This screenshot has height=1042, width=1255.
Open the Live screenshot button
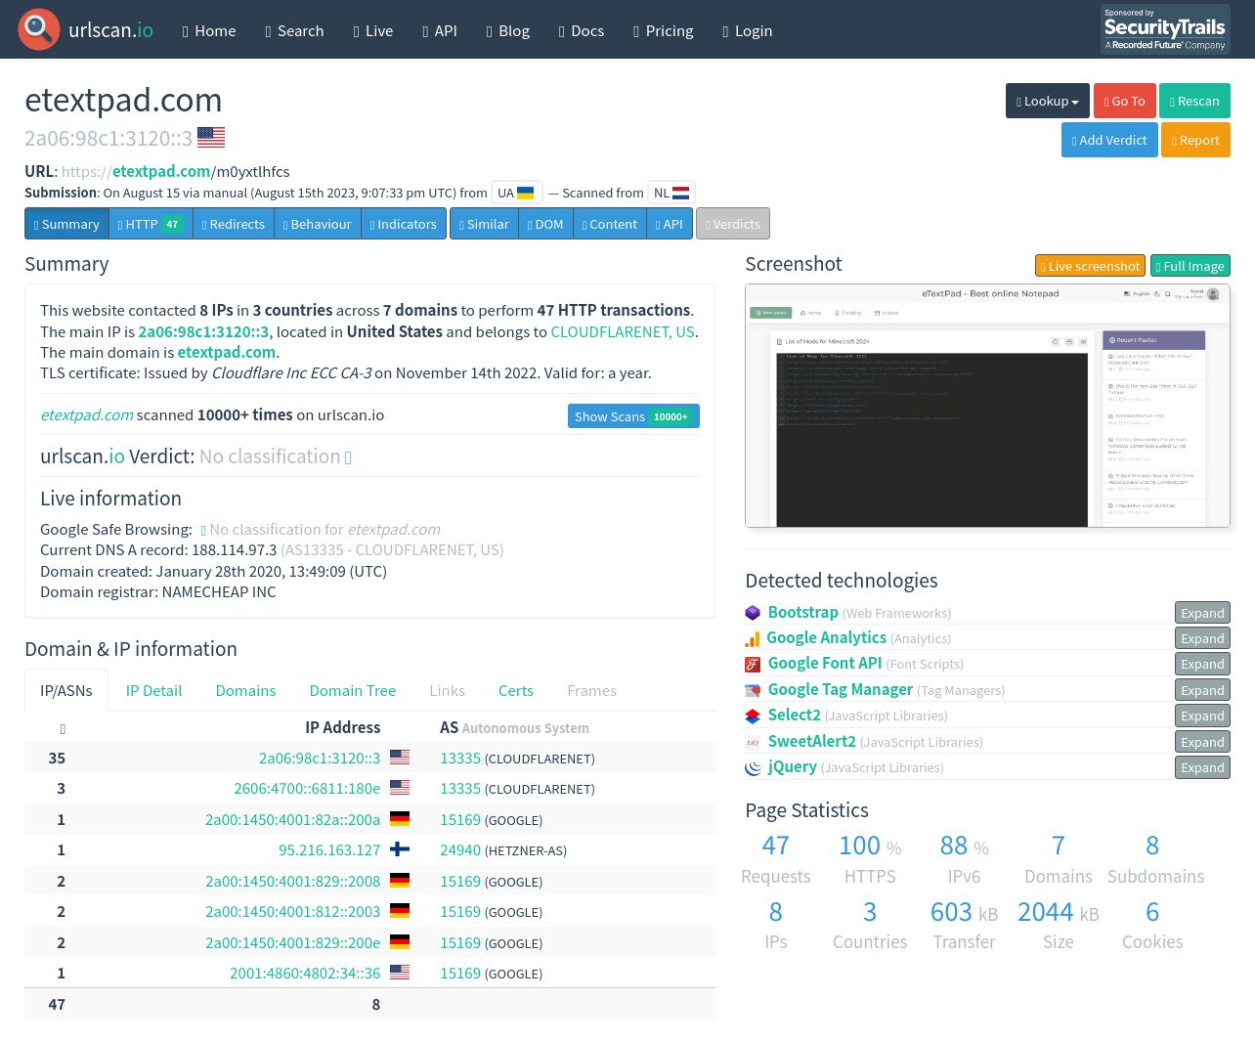pos(1090,266)
